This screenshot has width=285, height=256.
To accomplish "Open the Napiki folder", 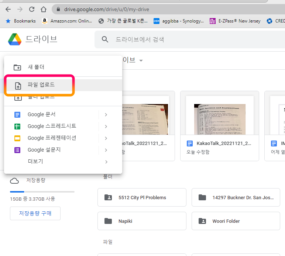I will pyautogui.click(x=142, y=221).
